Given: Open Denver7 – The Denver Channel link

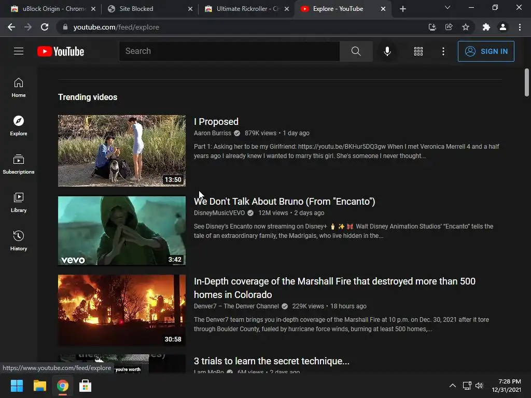Looking at the screenshot, I should click(236, 306).
